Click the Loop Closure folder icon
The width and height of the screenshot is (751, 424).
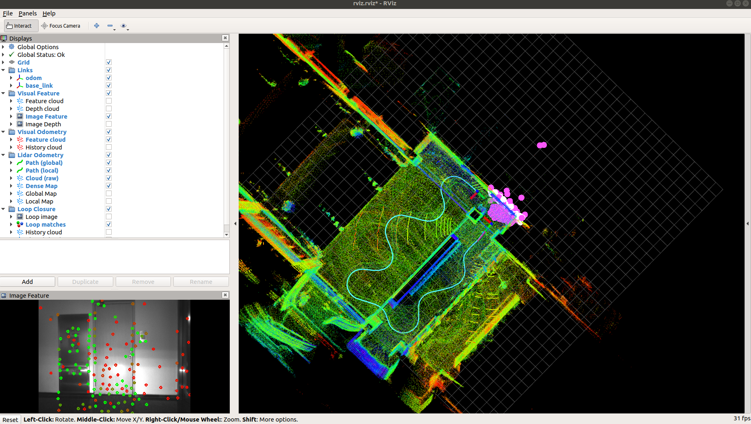point(12,209)
